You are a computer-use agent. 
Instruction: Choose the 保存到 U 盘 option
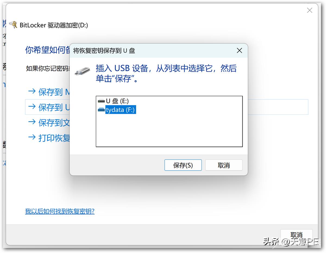click(49, 107)
